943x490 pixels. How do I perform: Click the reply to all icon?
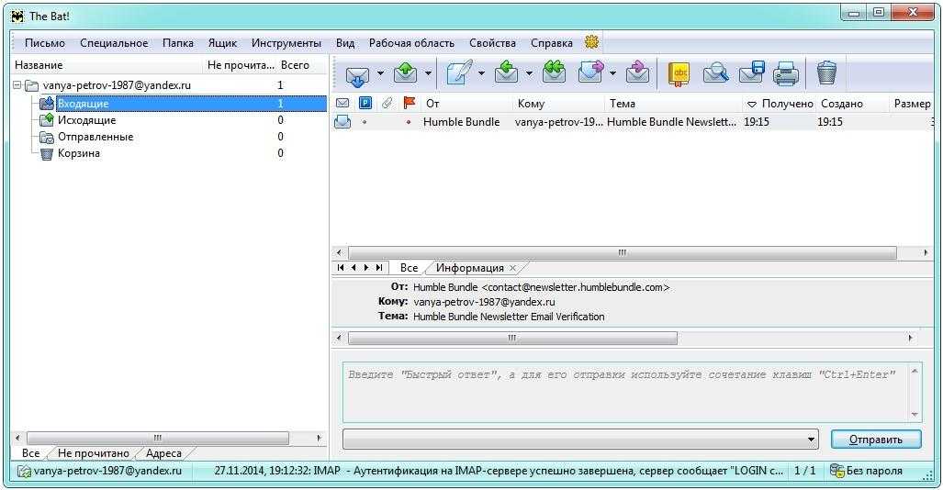tap(554, 72)
